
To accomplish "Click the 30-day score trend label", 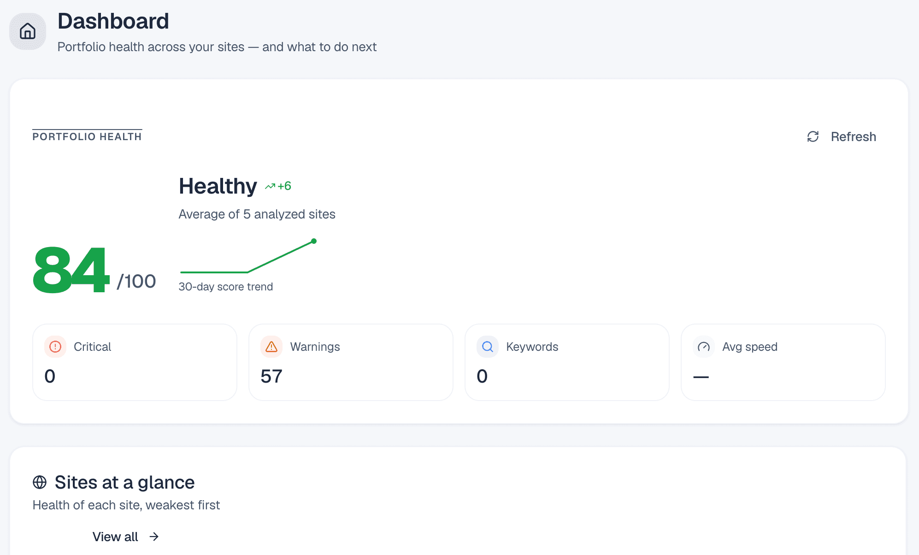I will 226,287.
